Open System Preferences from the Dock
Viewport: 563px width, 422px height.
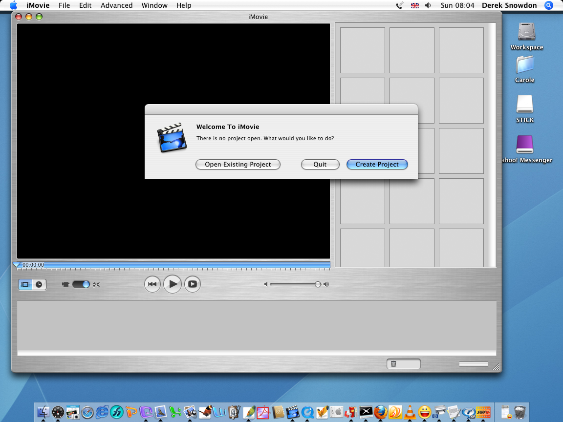337,412
